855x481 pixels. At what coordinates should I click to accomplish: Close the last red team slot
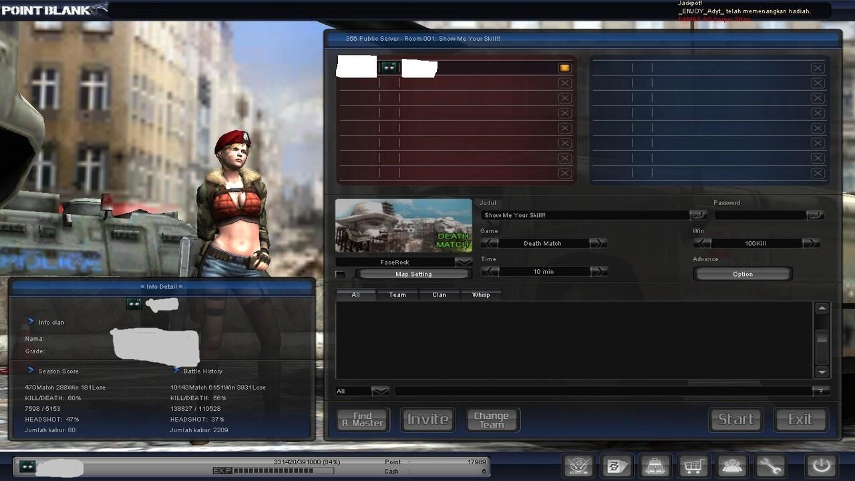coord(564,173)
